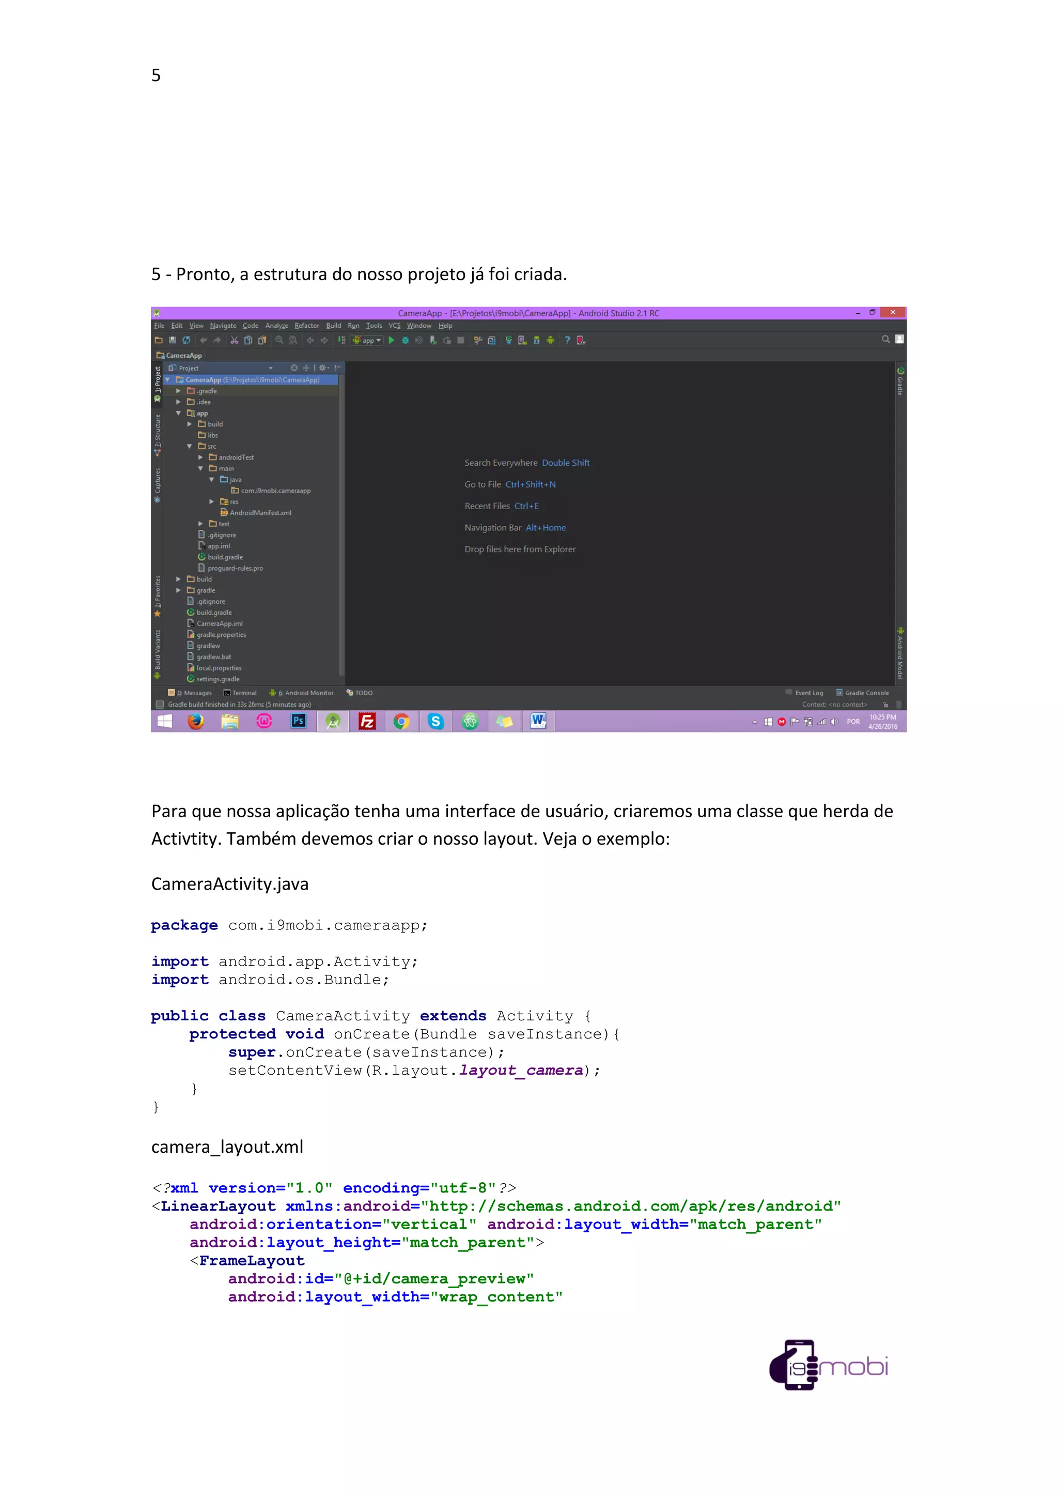This screenshot has height=1497, width=1058.
Task: Click Search Everywhere magnifier at top right
Action: pyautogui.click(x=885, y=339)
